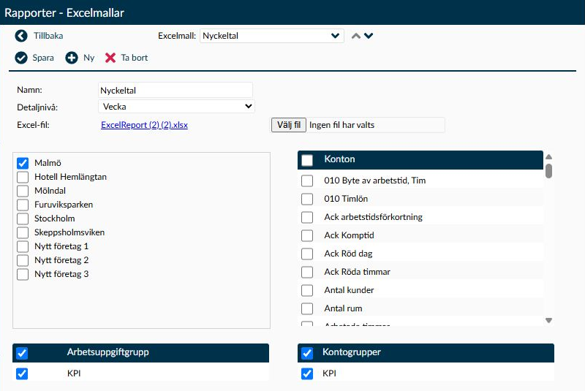The height and width of the screenshot is (391, 585).
Task: Click the Välj fil button
Action: click(x=289, y=125)
